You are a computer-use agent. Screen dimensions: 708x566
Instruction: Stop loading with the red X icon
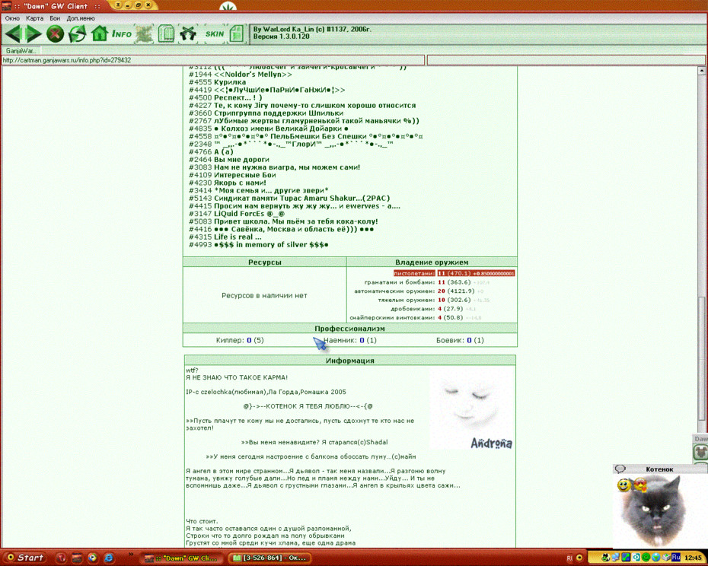(55, 33)
